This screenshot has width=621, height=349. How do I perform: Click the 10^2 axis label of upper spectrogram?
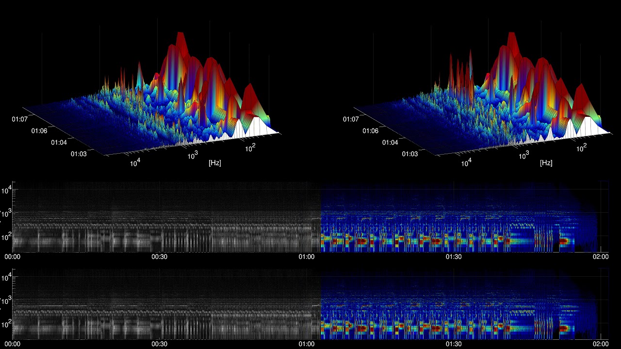(x=6, y=237)
